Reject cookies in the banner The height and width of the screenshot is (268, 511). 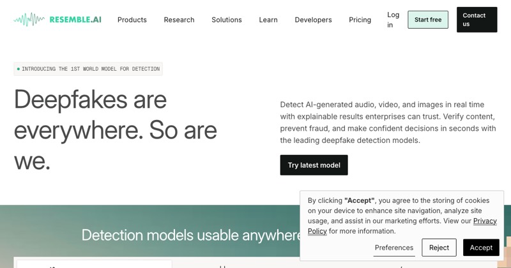pos(439,248)
